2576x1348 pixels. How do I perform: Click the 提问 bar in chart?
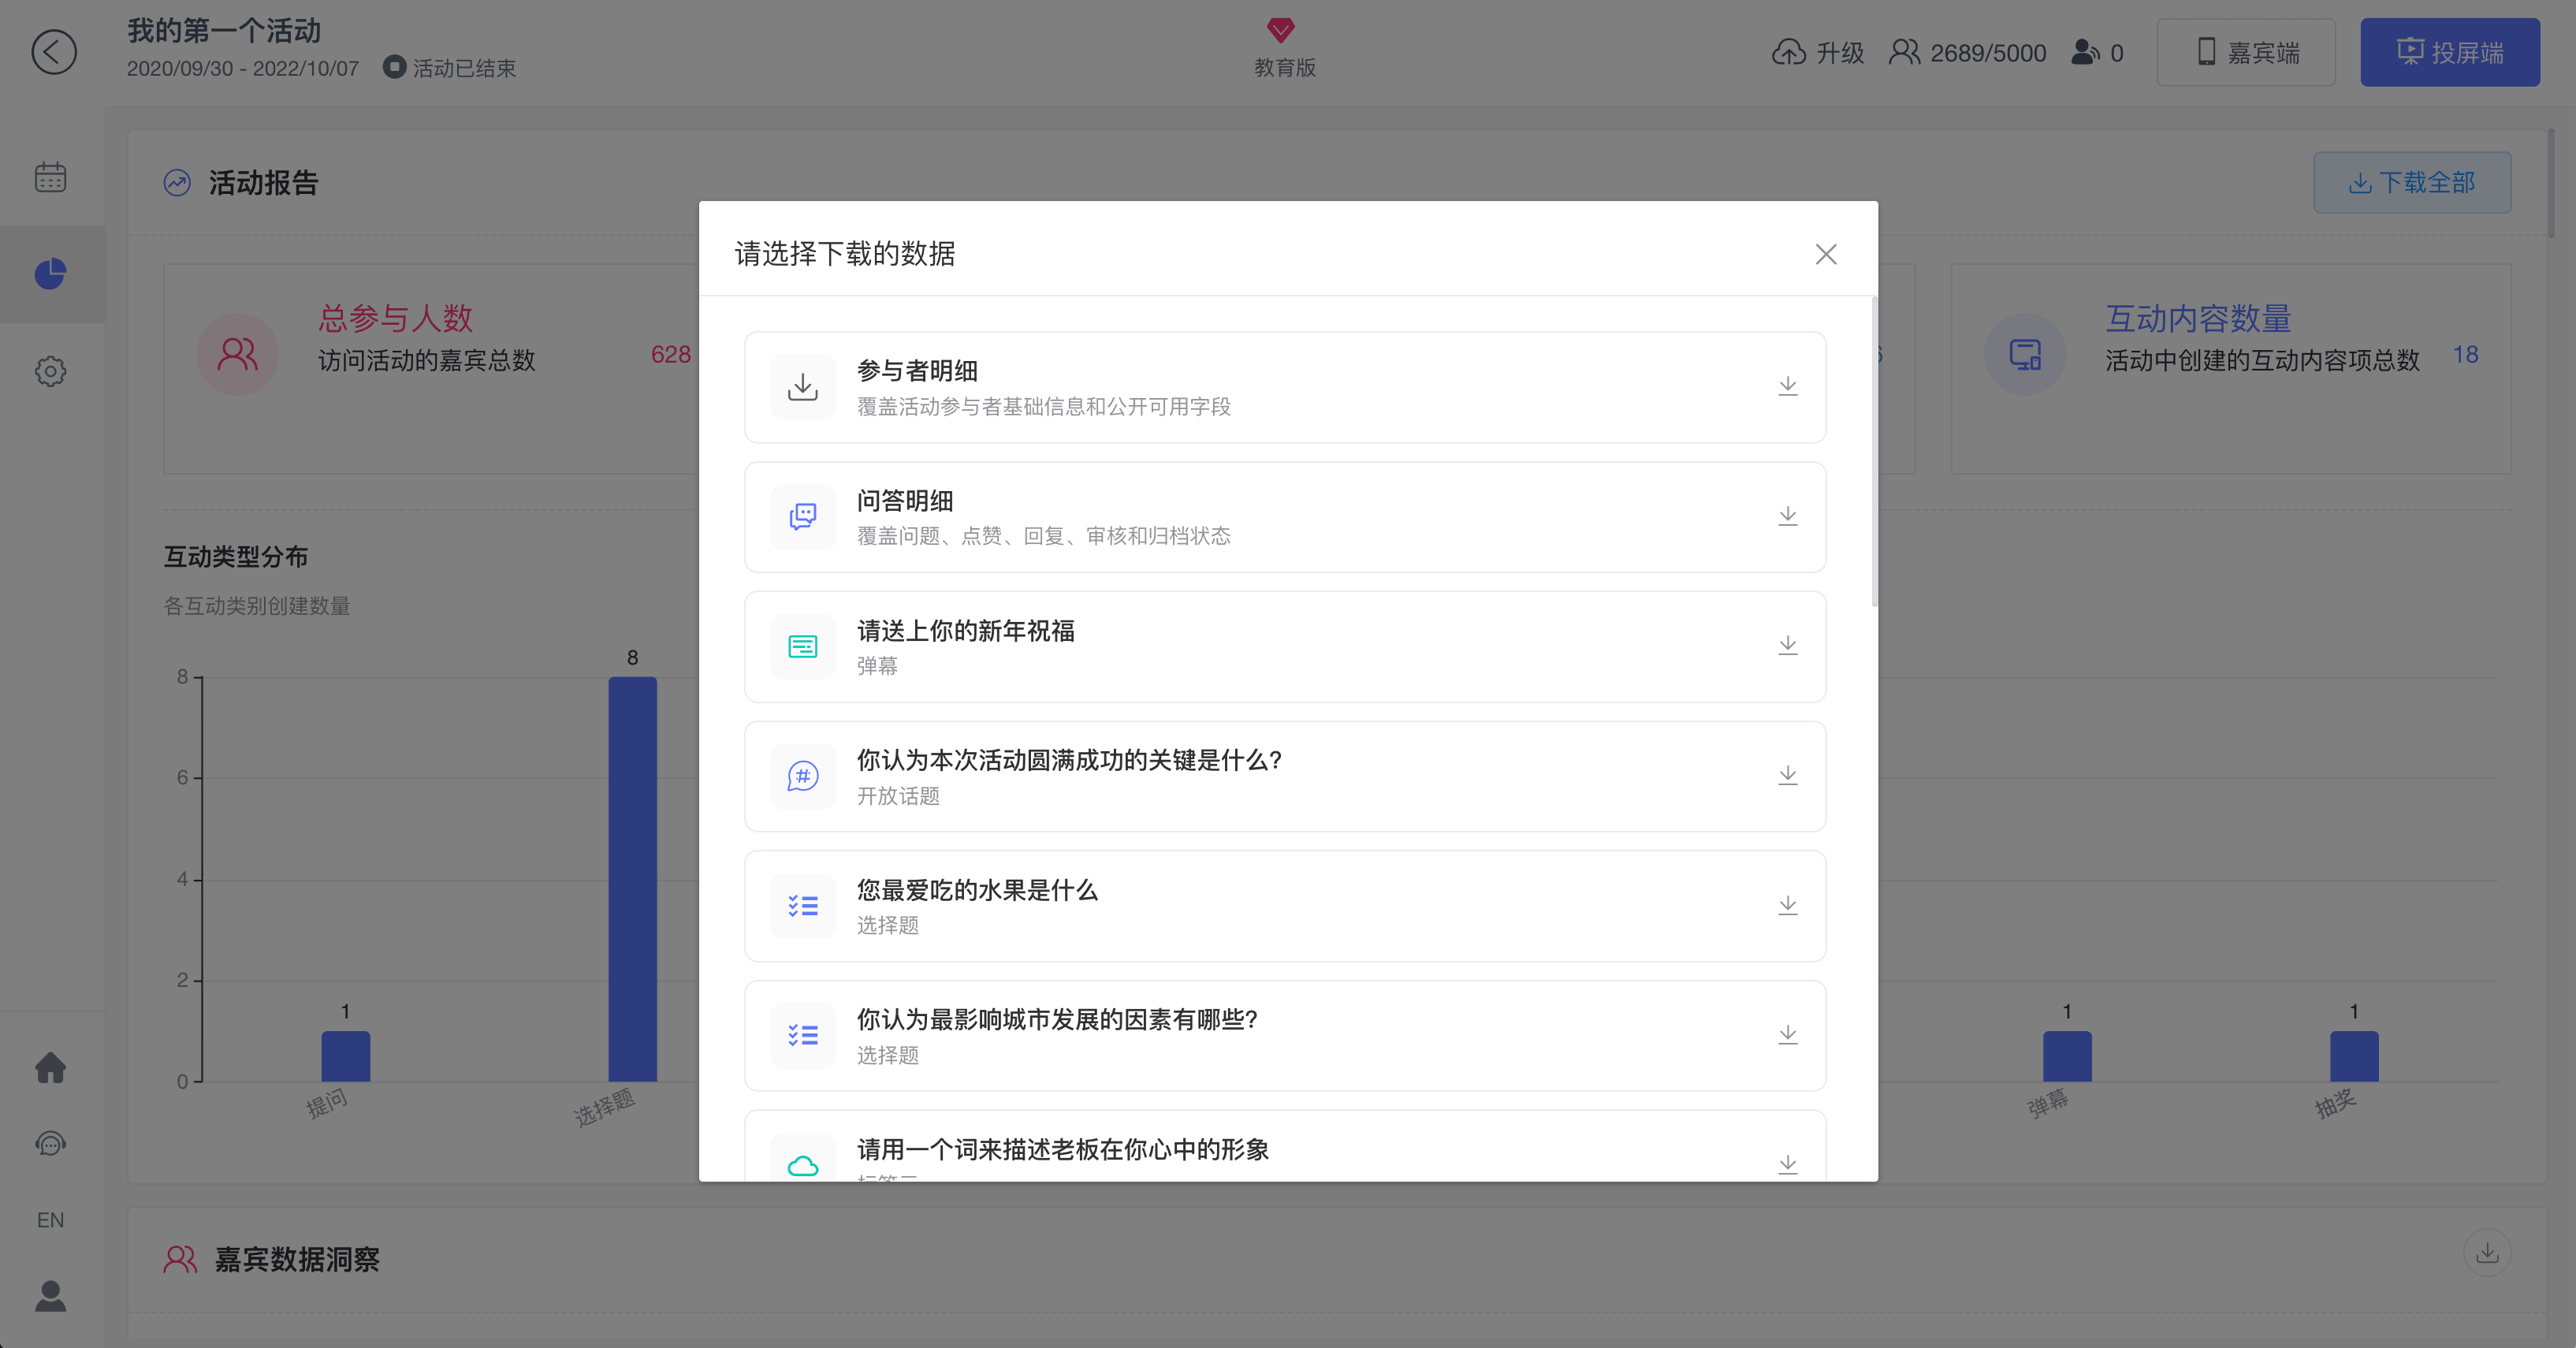(x=346, y=1056)
